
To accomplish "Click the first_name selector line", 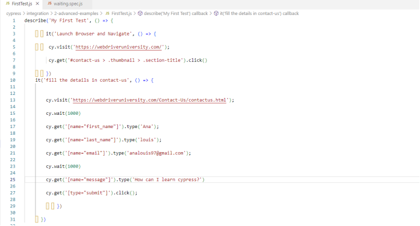I will [x=102, y=126].
